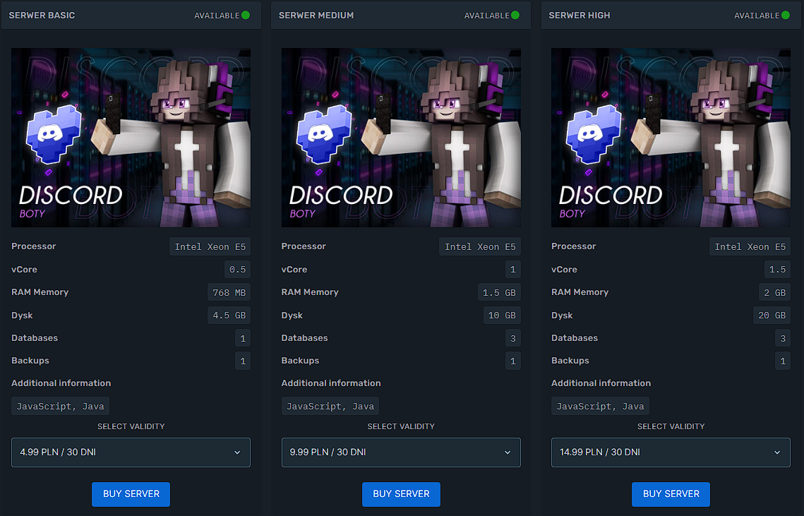The image size is (804, 516).
Task: Open the 9.99 PLN / 30 DNI validity dropdown
Action: tap(401, 452)
